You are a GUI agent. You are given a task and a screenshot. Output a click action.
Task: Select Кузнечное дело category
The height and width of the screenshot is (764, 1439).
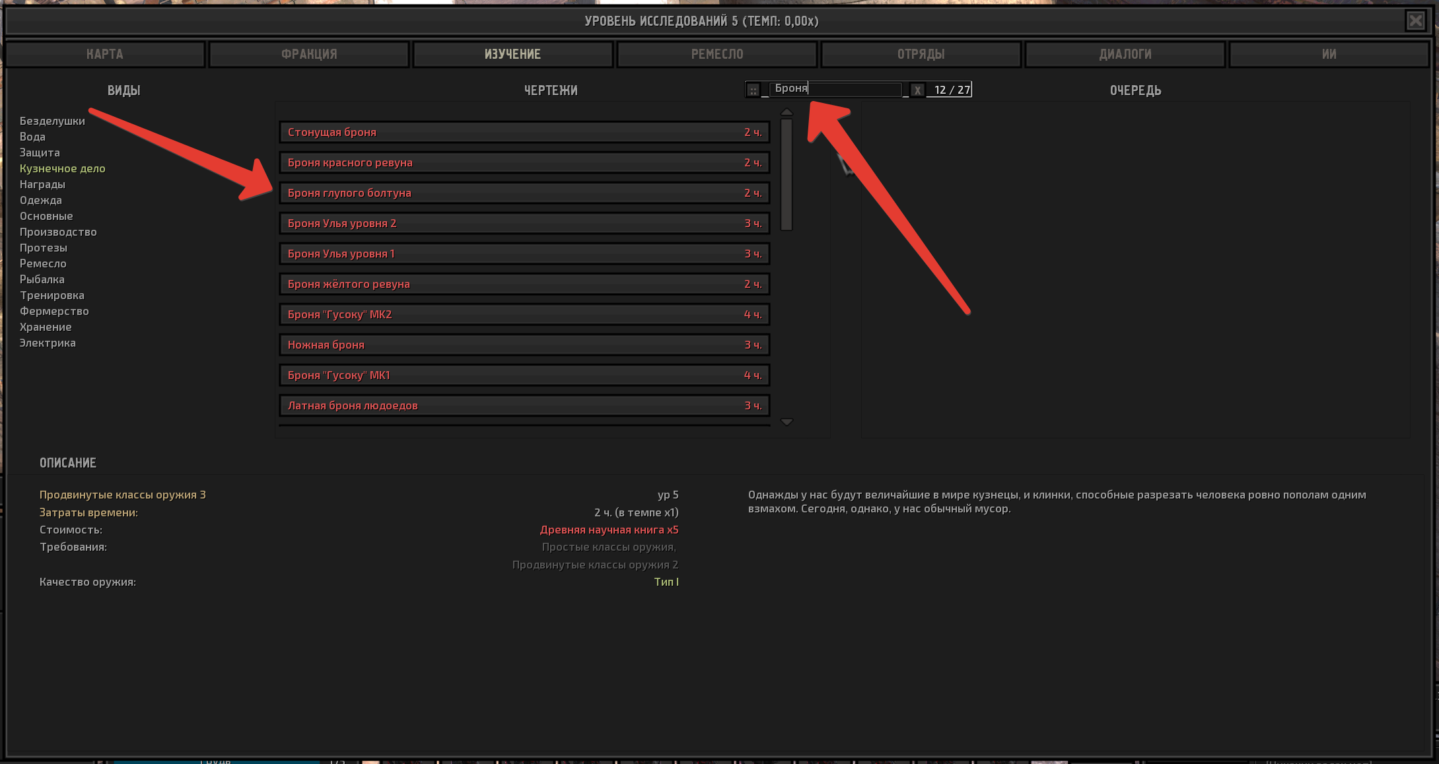pos(63,168)
